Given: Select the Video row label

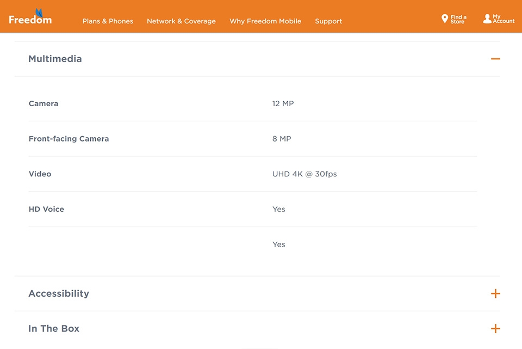Looking at the screenshot, I should (x=40, y=174).
